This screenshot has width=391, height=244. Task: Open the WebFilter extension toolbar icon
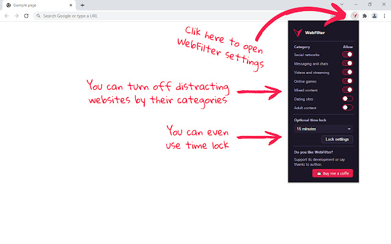coord(354,16)
